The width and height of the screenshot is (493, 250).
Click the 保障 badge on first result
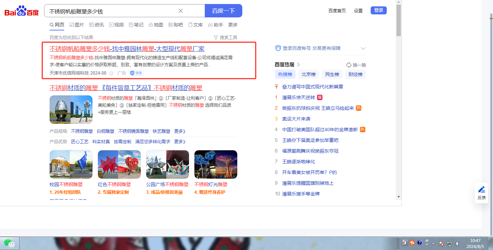(x=137, y=73)
